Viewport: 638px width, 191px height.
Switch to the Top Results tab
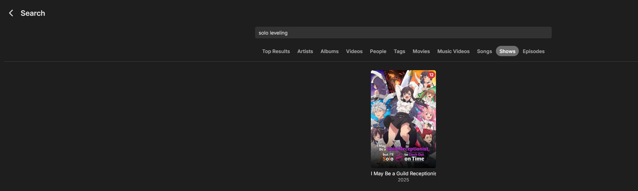(276, 51)
